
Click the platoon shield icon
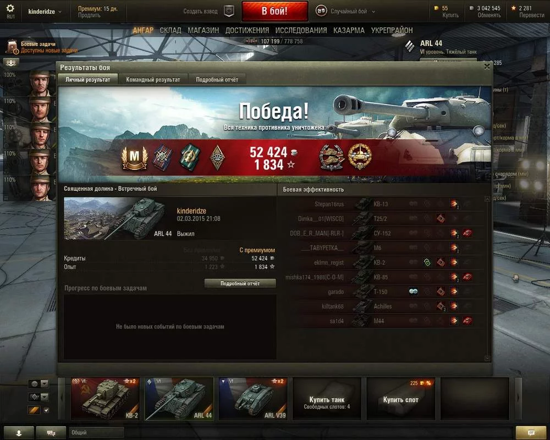click(229, 11)
